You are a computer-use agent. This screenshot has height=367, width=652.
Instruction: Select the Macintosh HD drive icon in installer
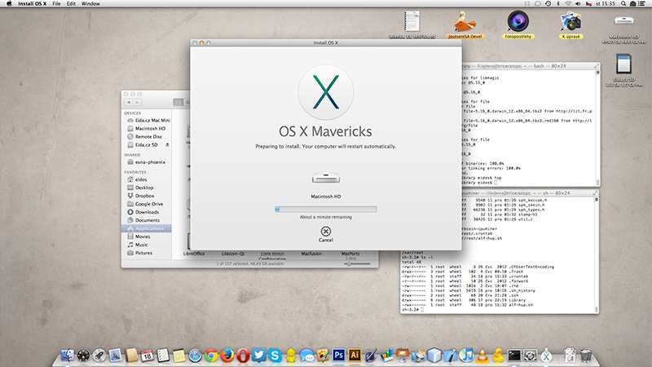click(325, 179)
